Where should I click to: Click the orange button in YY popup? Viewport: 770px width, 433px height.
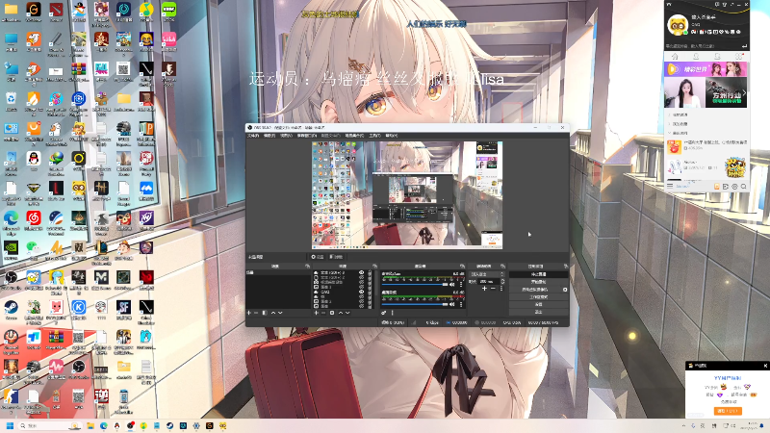click(x=728, y=411)
